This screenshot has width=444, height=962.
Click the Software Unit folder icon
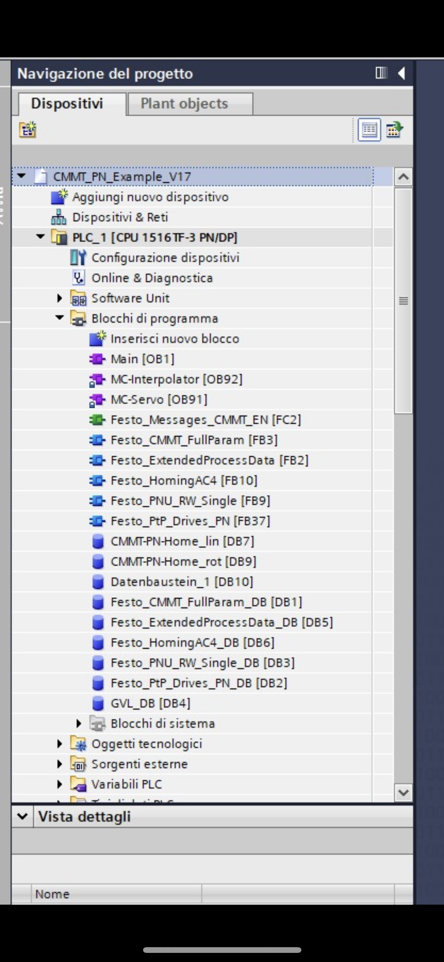coord(79,298)
